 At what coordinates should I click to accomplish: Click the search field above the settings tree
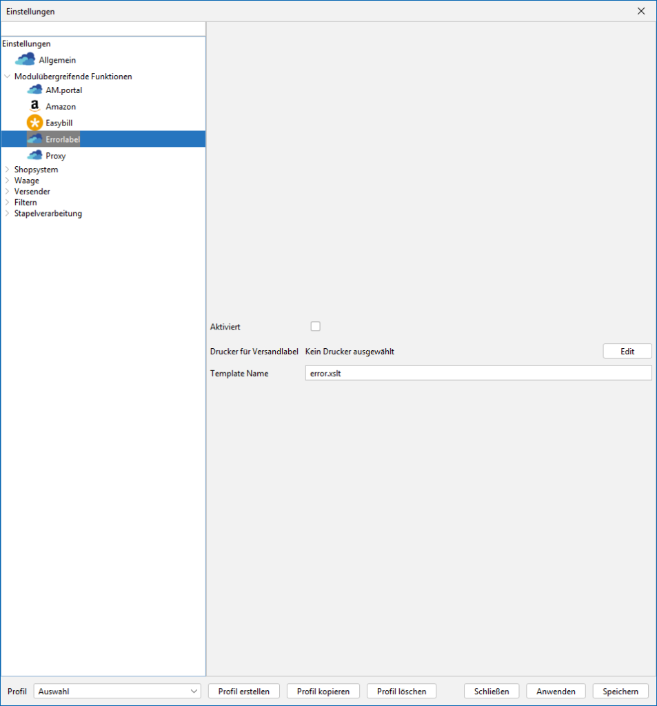(103, 29)
